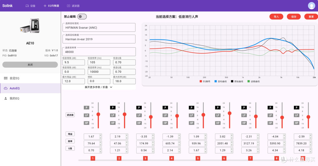Select LP filter type for band 5

pos(191,115)
